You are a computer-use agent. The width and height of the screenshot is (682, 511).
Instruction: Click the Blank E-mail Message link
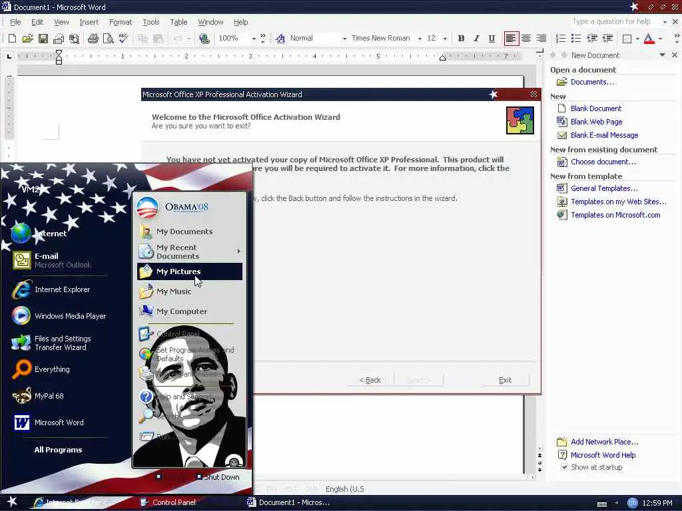(604, 136)
